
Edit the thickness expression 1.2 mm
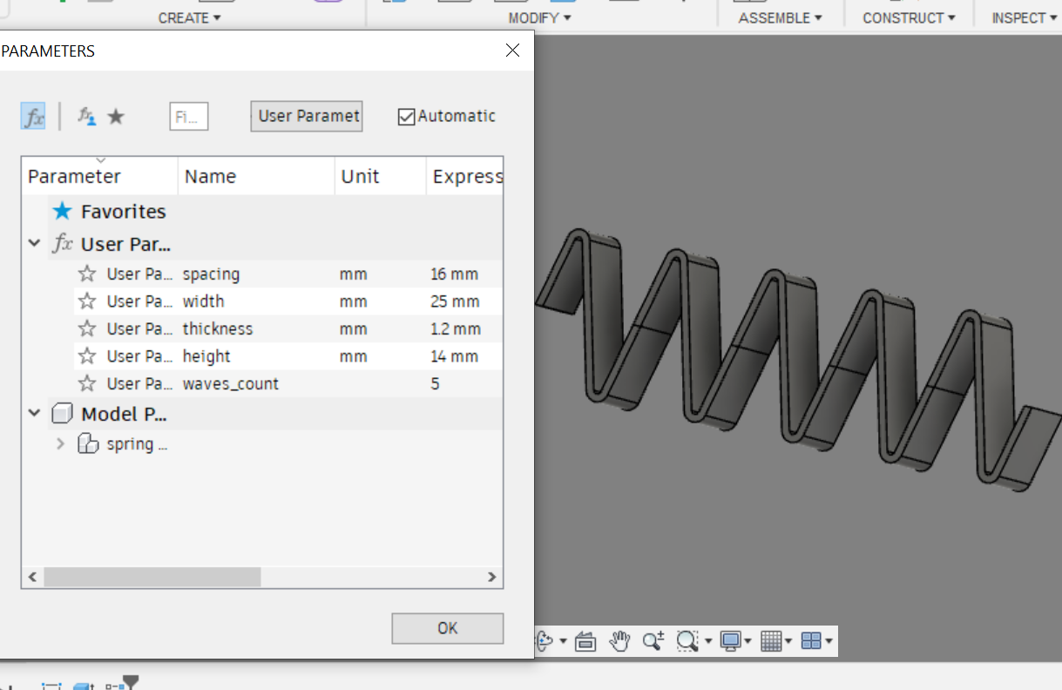point(456,328)
